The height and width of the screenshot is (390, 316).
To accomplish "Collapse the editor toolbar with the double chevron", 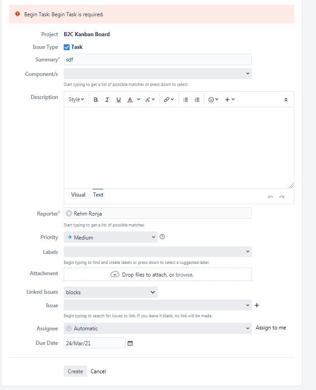I will coord(286,99).
